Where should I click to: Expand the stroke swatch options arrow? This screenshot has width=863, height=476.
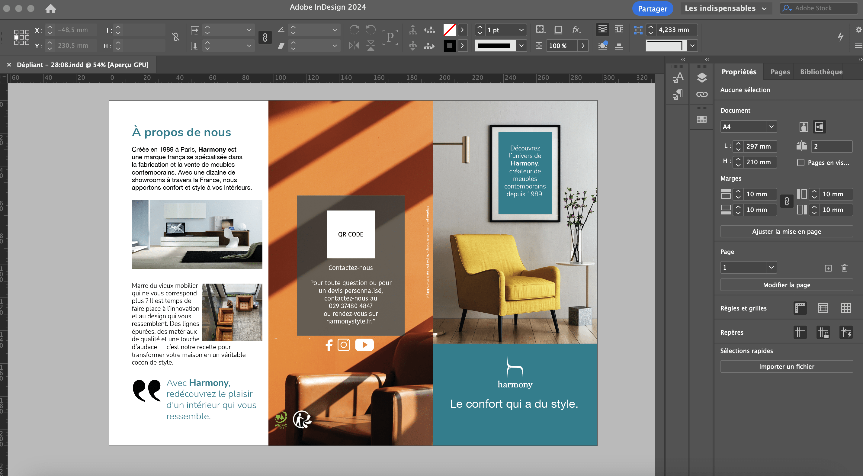tap(463, 46)
